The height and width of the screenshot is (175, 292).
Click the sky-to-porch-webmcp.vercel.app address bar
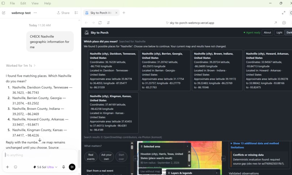point(192,23)
